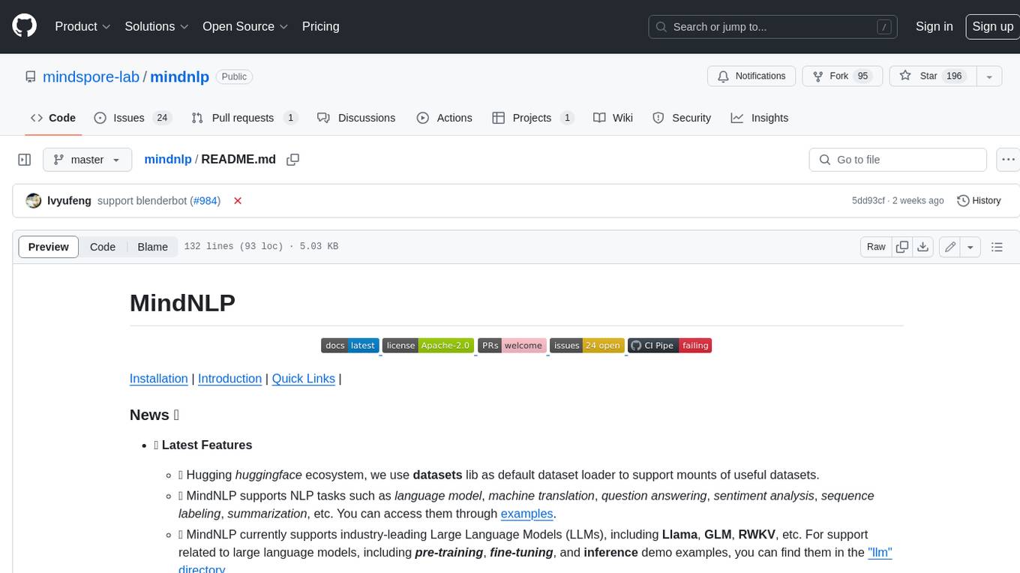Go to mindnlp root in breadcrumb

(168, 160)
